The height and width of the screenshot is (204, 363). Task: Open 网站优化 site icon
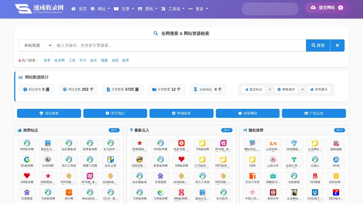tap(252, 146)
